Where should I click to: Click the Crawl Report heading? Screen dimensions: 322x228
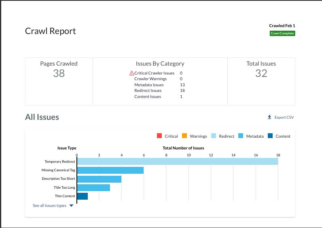click(x=50, y=31)
